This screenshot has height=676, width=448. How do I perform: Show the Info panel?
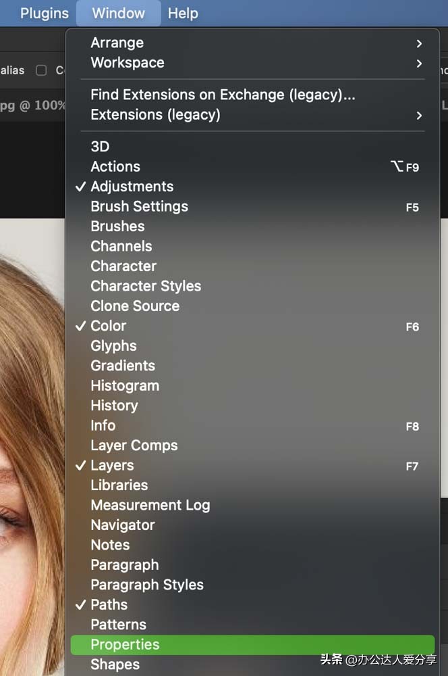tap(252, 425)
